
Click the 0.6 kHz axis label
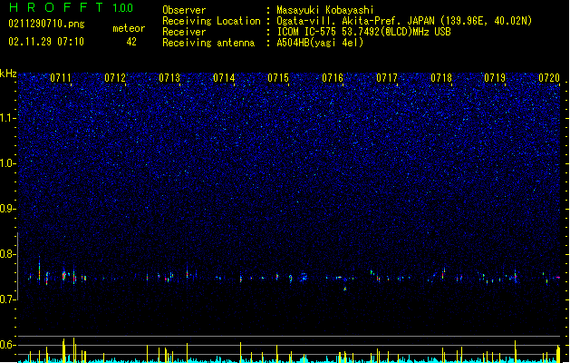(7, 345)
